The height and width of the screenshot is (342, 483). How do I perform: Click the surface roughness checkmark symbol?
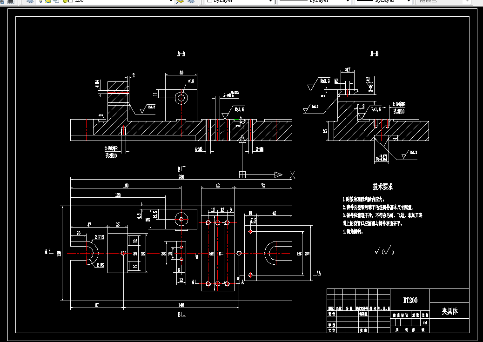(x=384, y=250)
